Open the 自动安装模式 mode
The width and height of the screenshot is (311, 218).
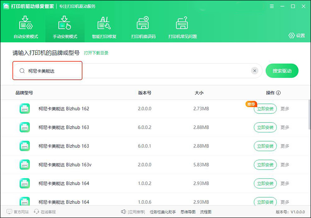click(26, 27)
